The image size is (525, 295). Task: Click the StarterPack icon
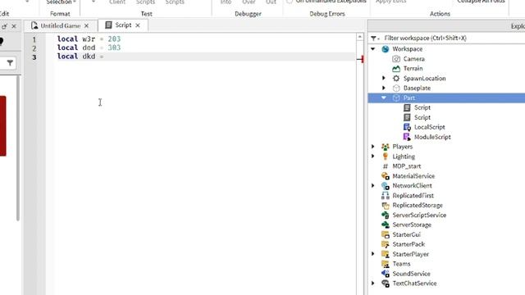(386, 244)
